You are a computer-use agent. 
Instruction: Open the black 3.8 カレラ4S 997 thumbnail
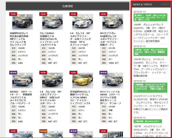coord(52,80)
